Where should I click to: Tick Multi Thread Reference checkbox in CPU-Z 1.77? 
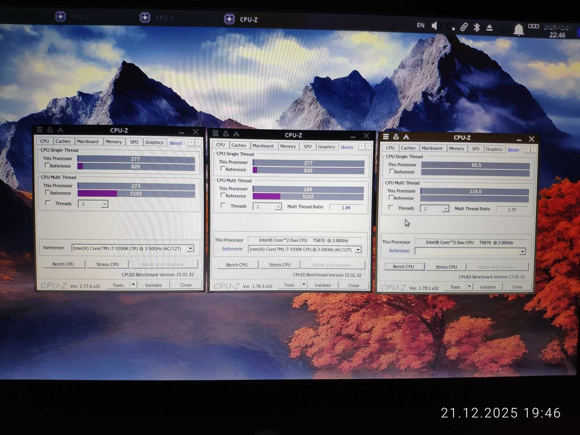(47, 192)
